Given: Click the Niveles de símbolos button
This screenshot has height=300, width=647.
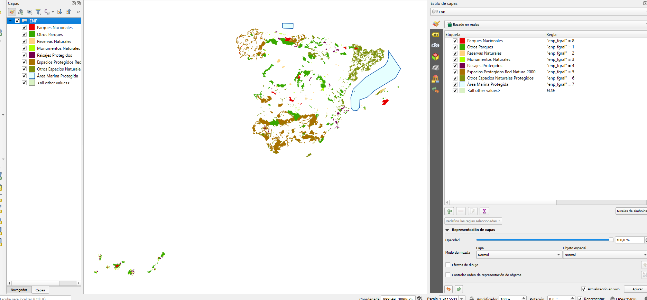Looking at the screenshot, I should pyautogui.click(x=631, y=211).
